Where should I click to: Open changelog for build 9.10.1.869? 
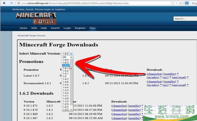coord(119,114)
